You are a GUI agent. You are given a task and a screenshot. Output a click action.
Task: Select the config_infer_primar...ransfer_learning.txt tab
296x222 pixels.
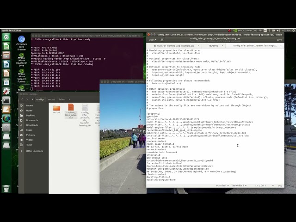255,46
